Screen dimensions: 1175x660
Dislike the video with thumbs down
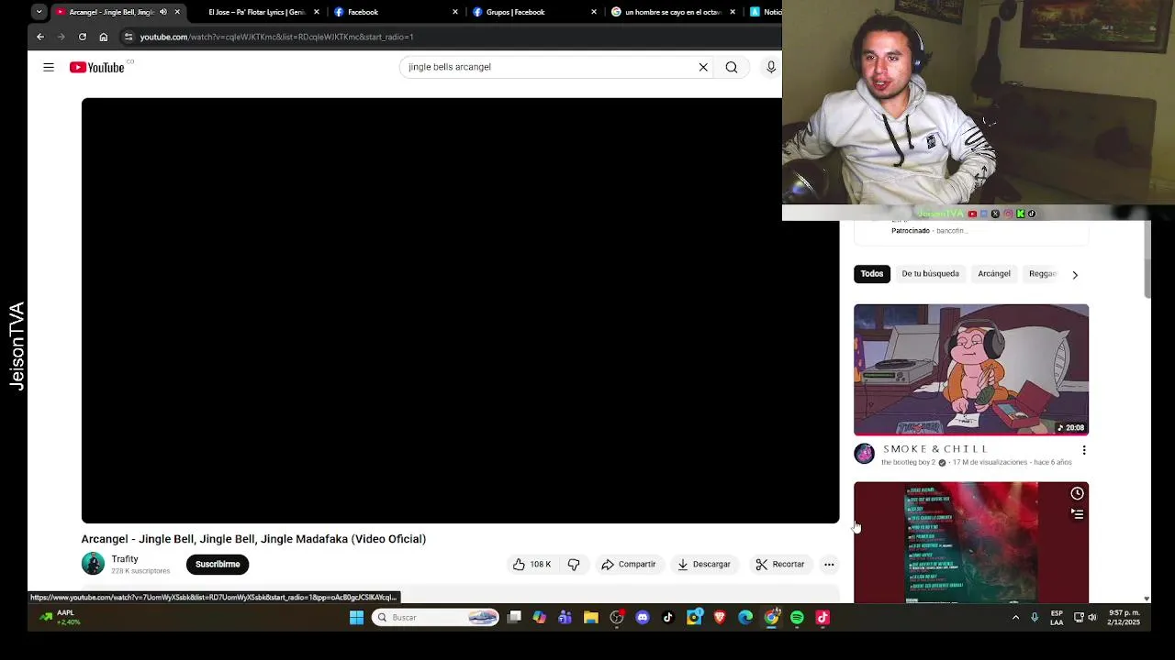point(574,564)
